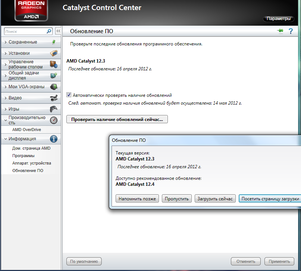This screenshot has width=301, height=271.
Task: Click the Игры gamepad icon
Action: [54, 109]
